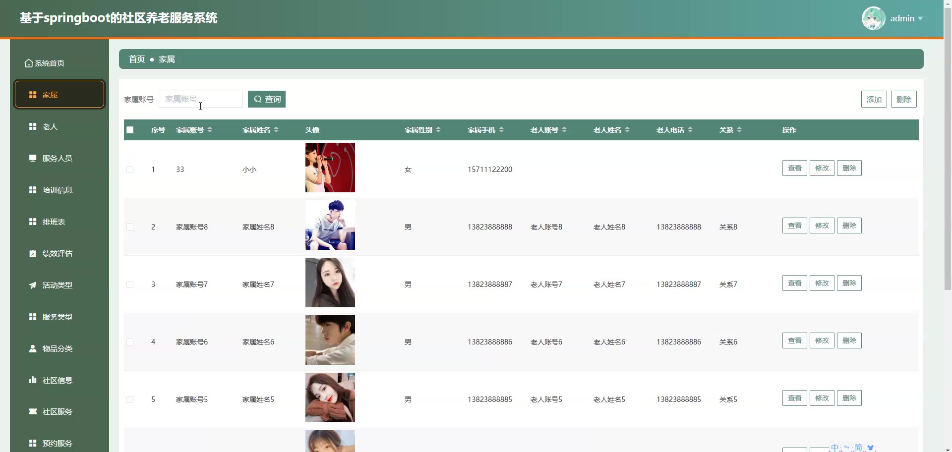Open 培训信息 in the sidebar menu

(x=57, y=190)
